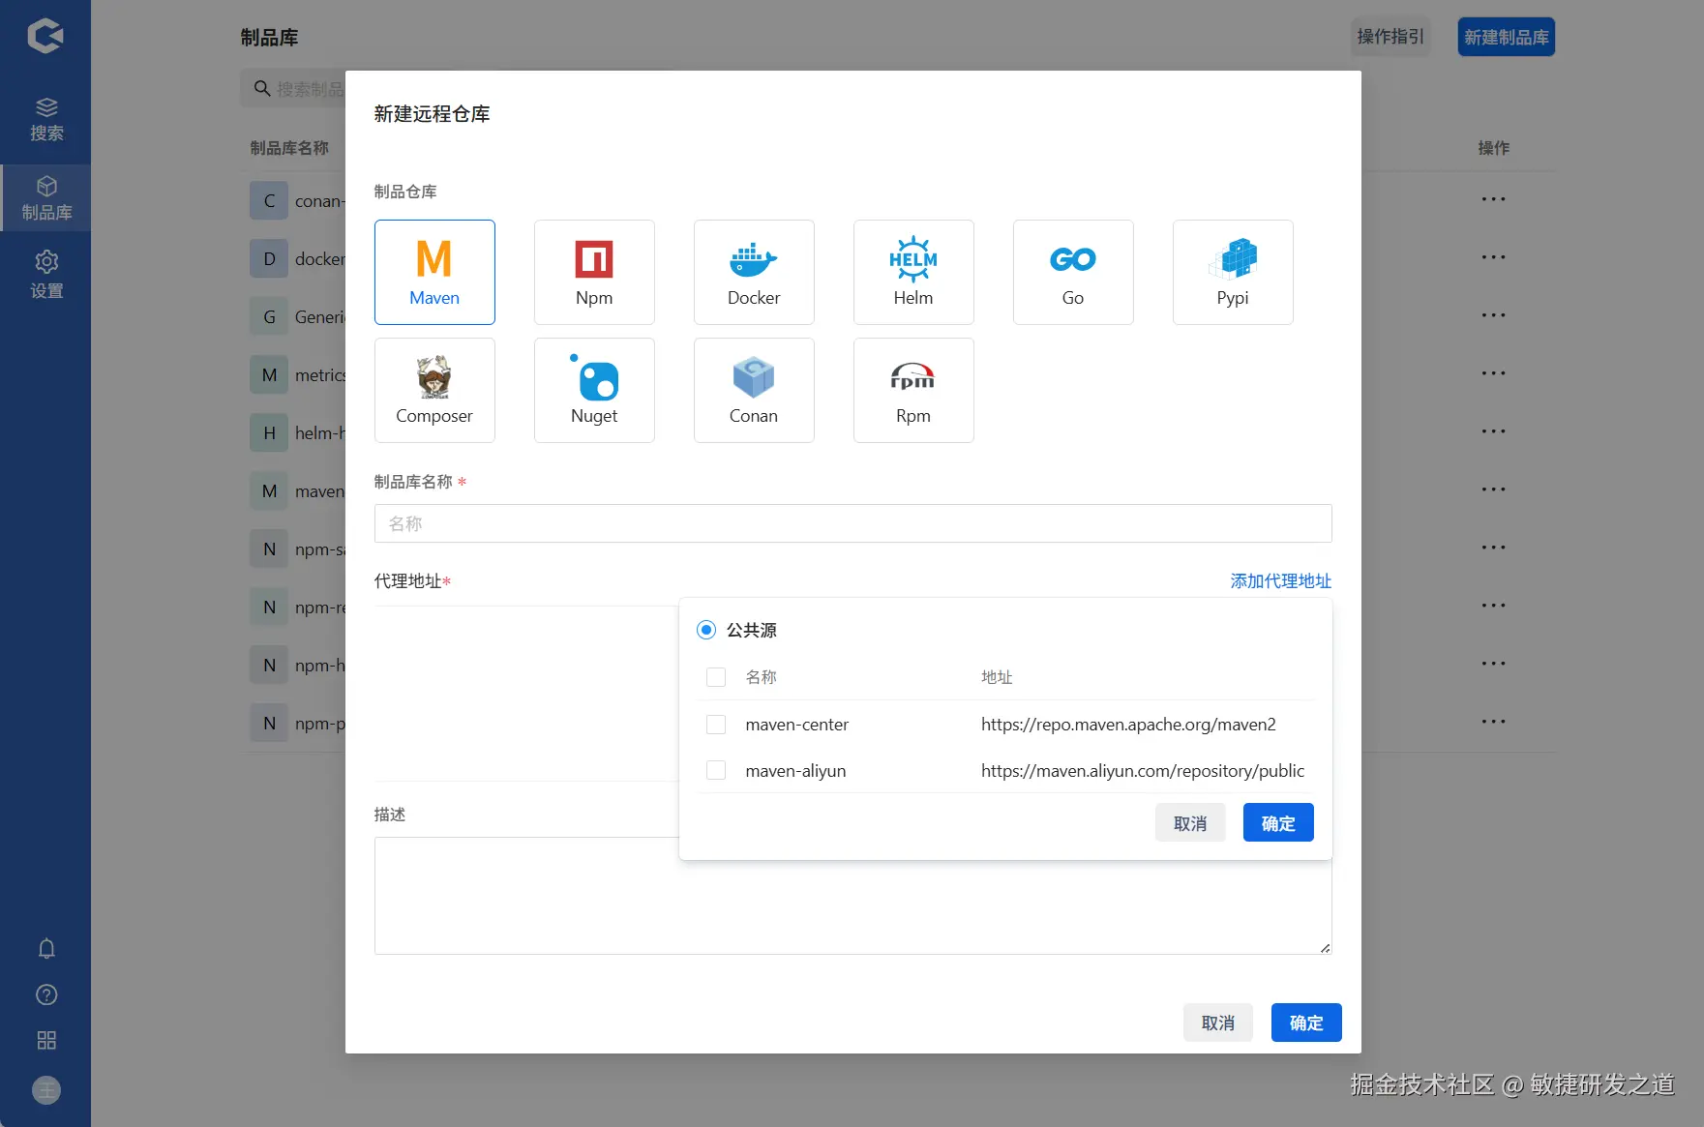Select the 公共源 radio option
The height and width of the screenshot is (1127, 1704).
[706, 630]
